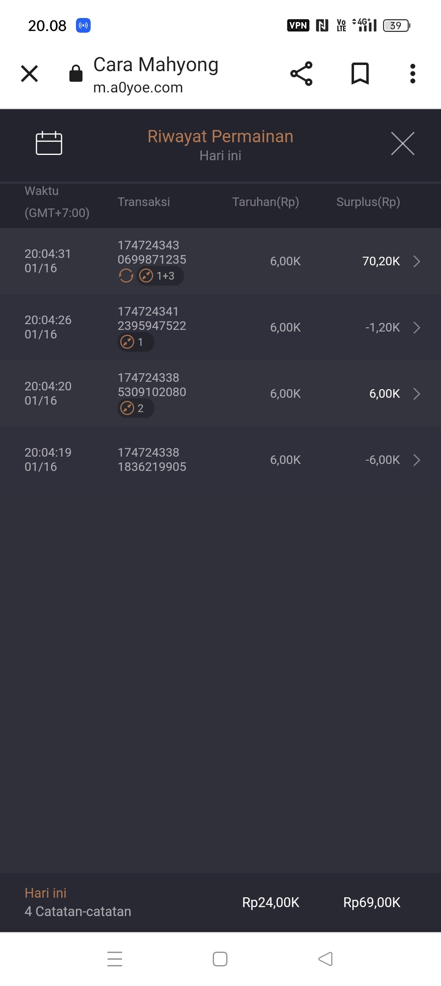Expand details of the -1,20K record
Screen dimensions: 441x986
click(416, 327)
